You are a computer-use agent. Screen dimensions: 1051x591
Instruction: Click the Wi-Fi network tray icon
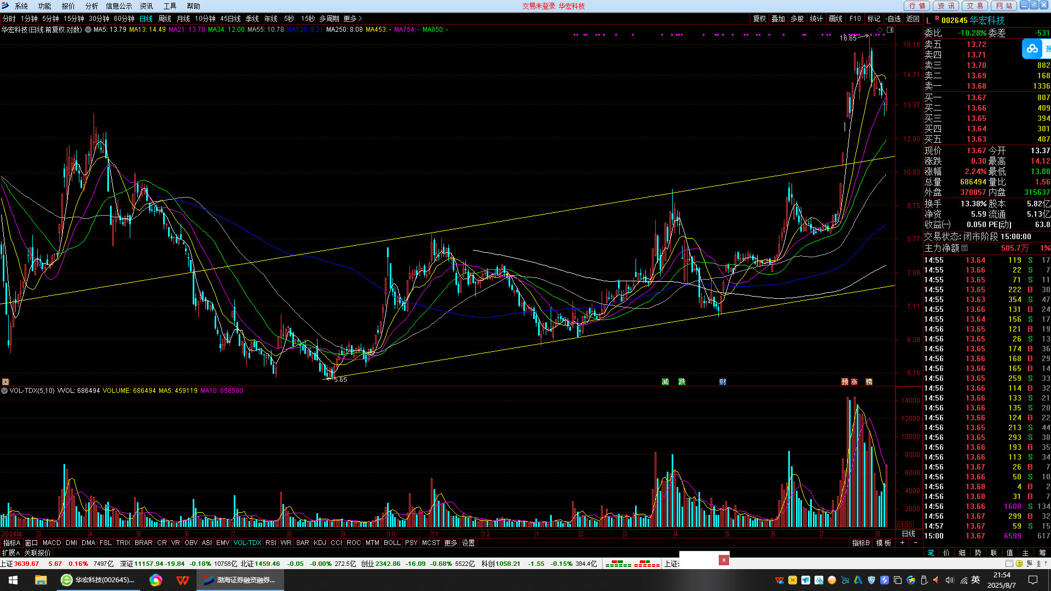963,580
